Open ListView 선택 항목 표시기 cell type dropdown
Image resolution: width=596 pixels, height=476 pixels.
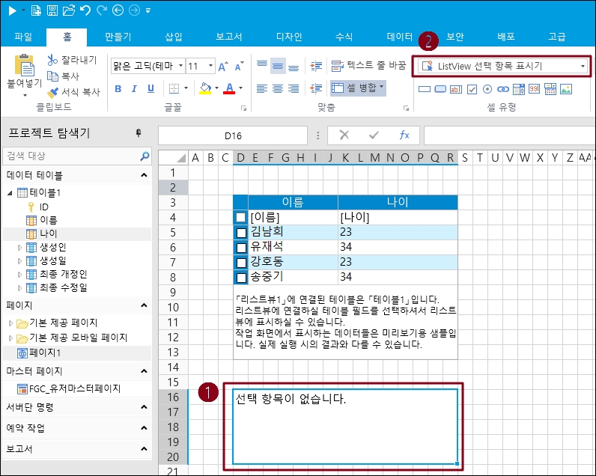click(x=583, y=66)
